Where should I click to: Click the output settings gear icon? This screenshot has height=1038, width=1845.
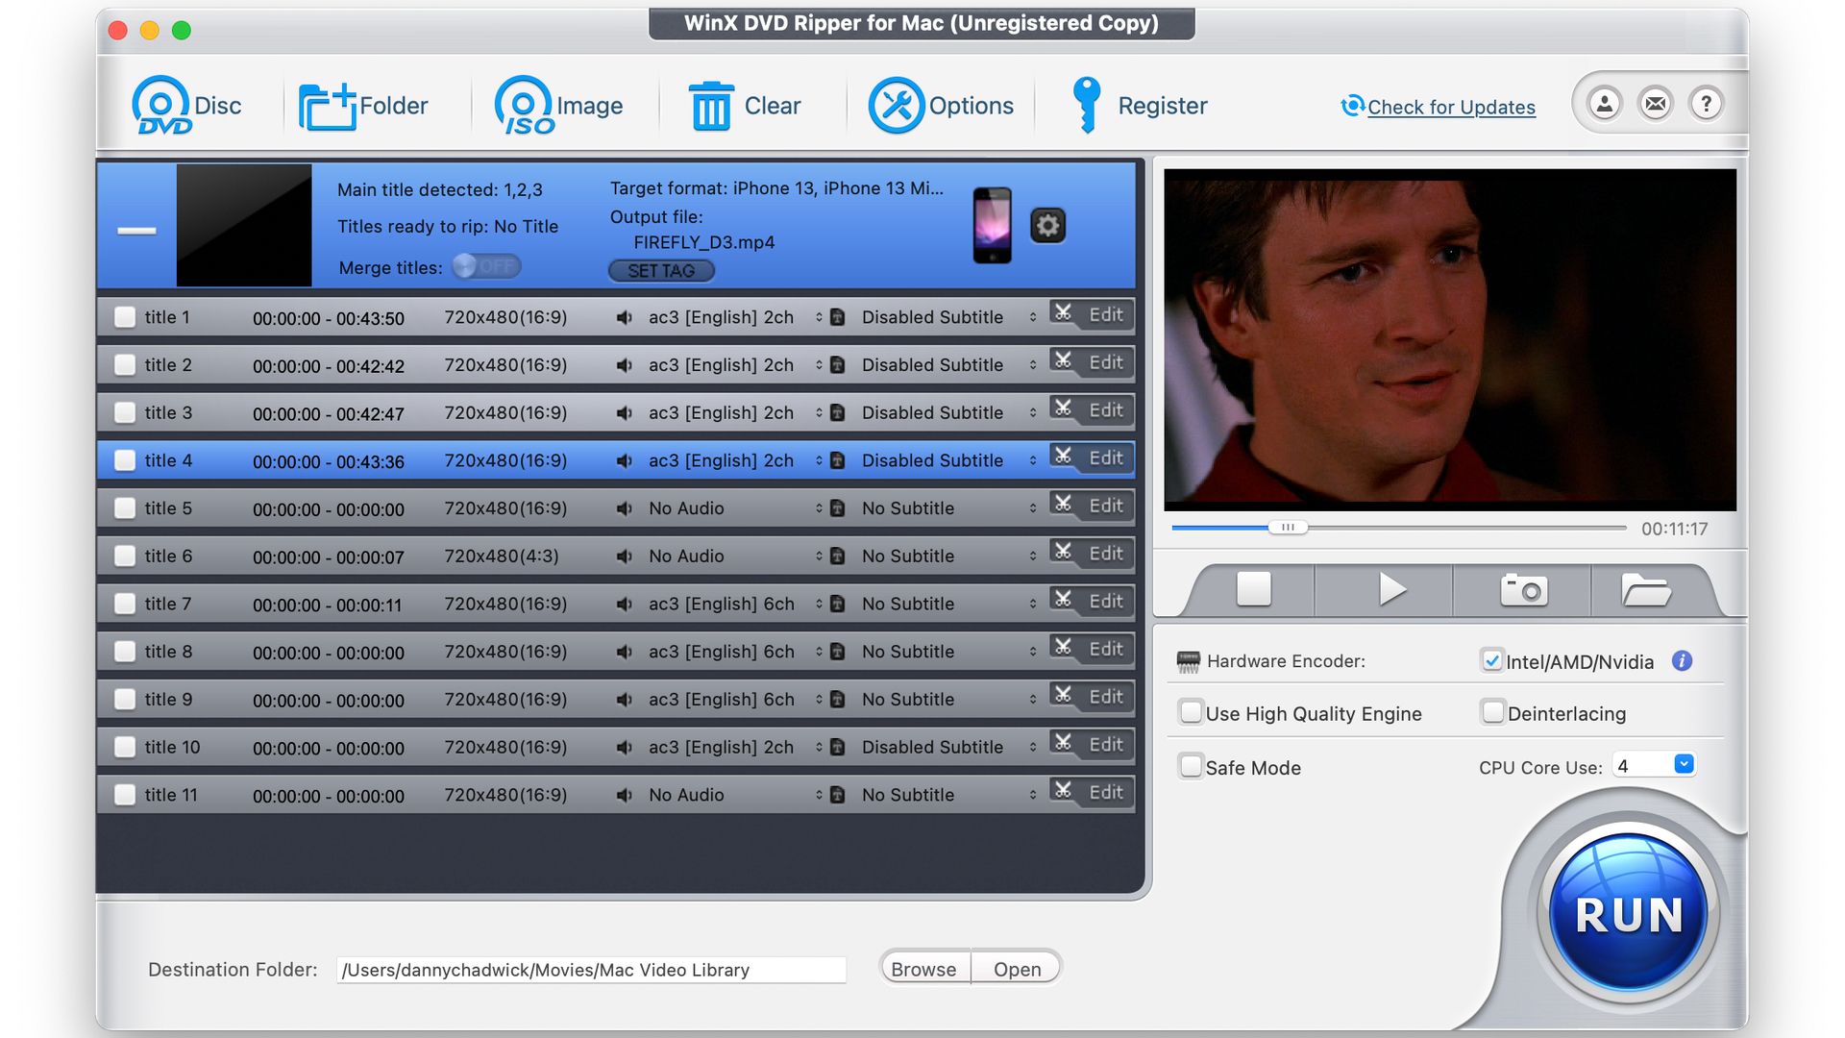[1048, 224]
